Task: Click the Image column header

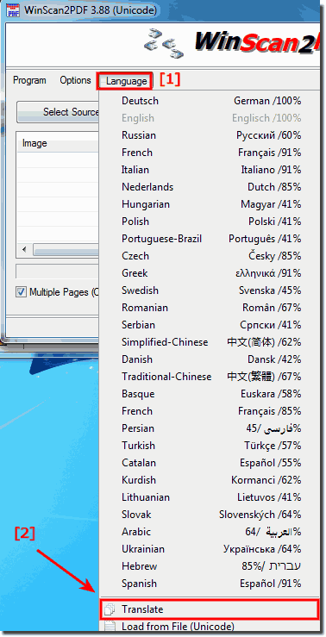Action: [x=57, y=143]
